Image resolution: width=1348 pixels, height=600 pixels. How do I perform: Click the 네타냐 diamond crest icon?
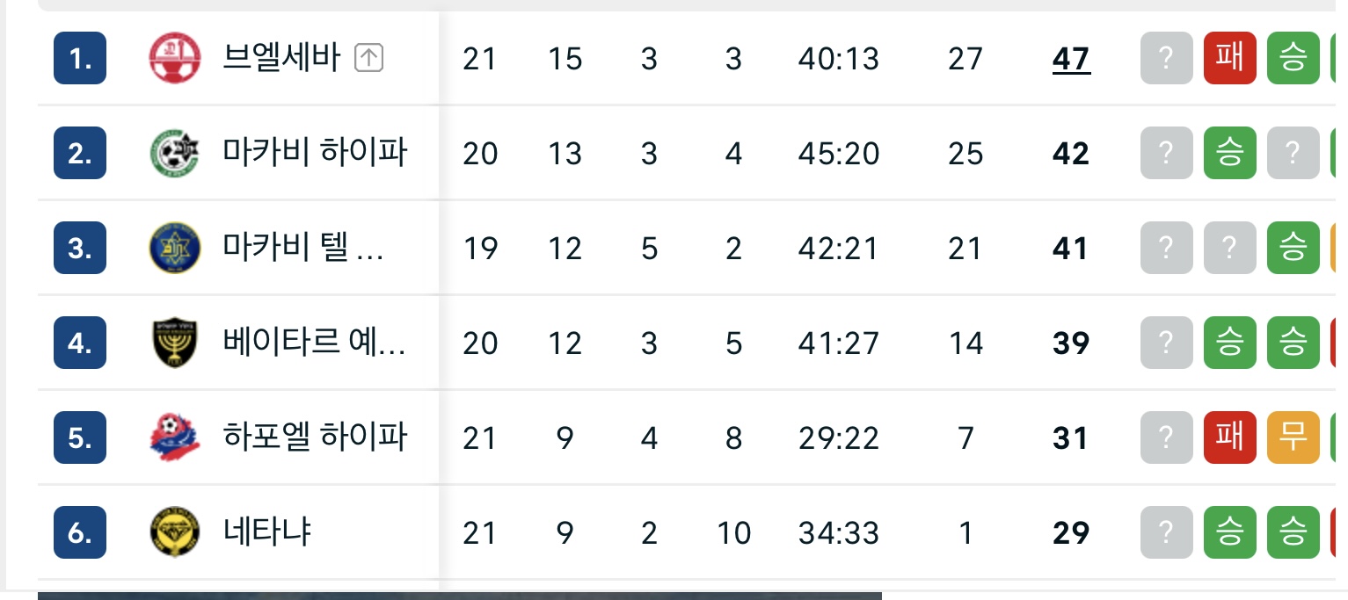point(175,532)
